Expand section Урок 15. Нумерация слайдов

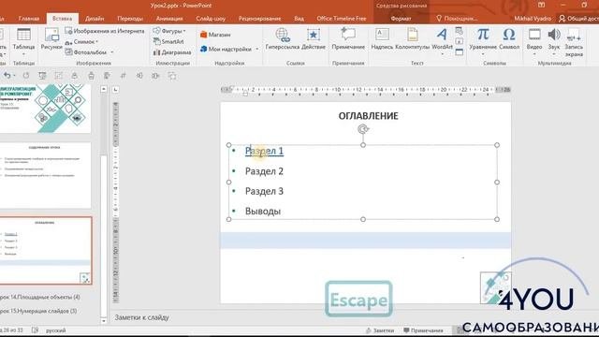click(x=37, y=311)
